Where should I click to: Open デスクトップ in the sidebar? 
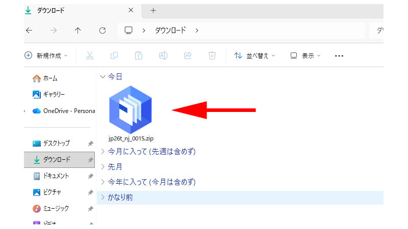click(52, 143)
